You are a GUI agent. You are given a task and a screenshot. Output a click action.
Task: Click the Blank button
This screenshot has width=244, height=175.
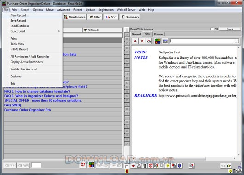230,29
